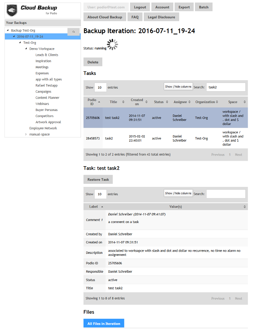
Task: Select Leads & Clients app in tree
Action: [47, 55]
